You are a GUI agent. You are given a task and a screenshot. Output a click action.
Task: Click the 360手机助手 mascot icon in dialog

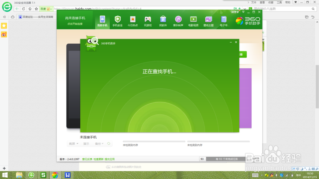92,43
